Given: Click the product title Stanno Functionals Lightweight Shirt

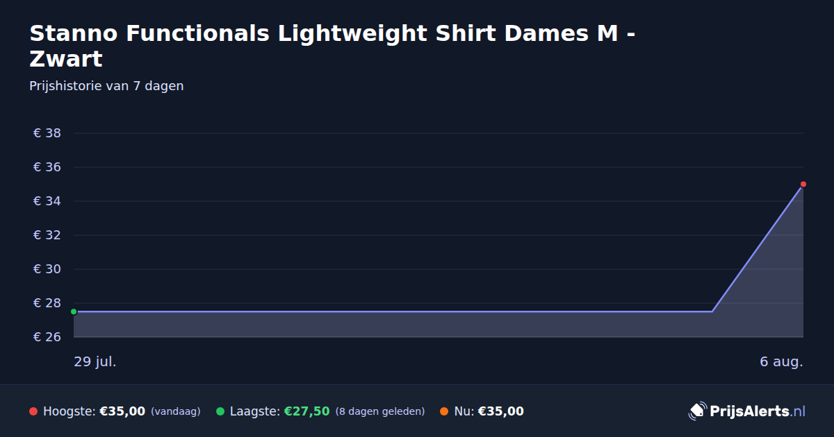Looking at the screenshot, I should (x=332, y=46).
